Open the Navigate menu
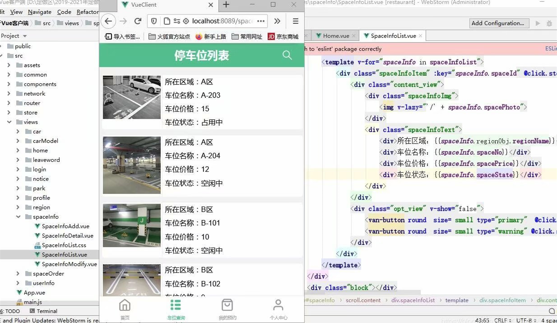The image size is (557, 323). pos(39,12)
